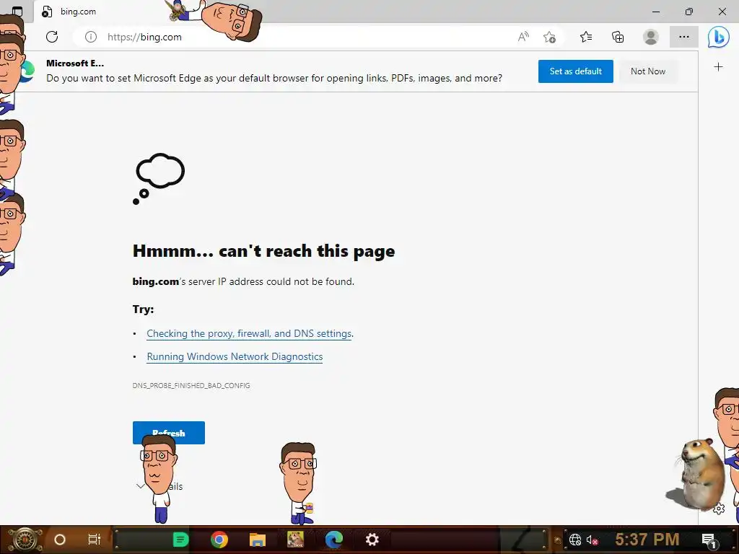The image size is (739, 554).
Task: Open Collections in the toolbar
Action: pos(618,37)
